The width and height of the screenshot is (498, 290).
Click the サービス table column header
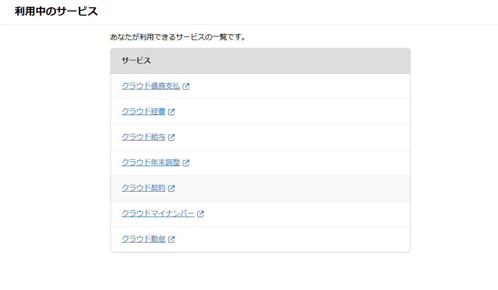tap(136, 60)
